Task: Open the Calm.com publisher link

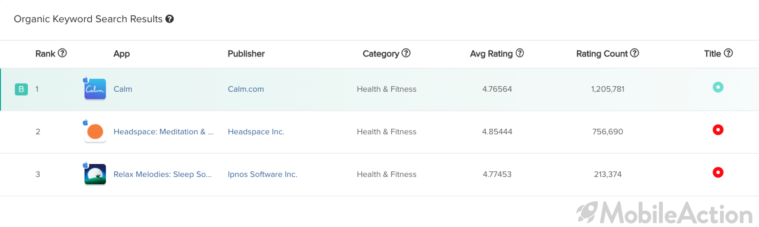Action: point(246,89)
